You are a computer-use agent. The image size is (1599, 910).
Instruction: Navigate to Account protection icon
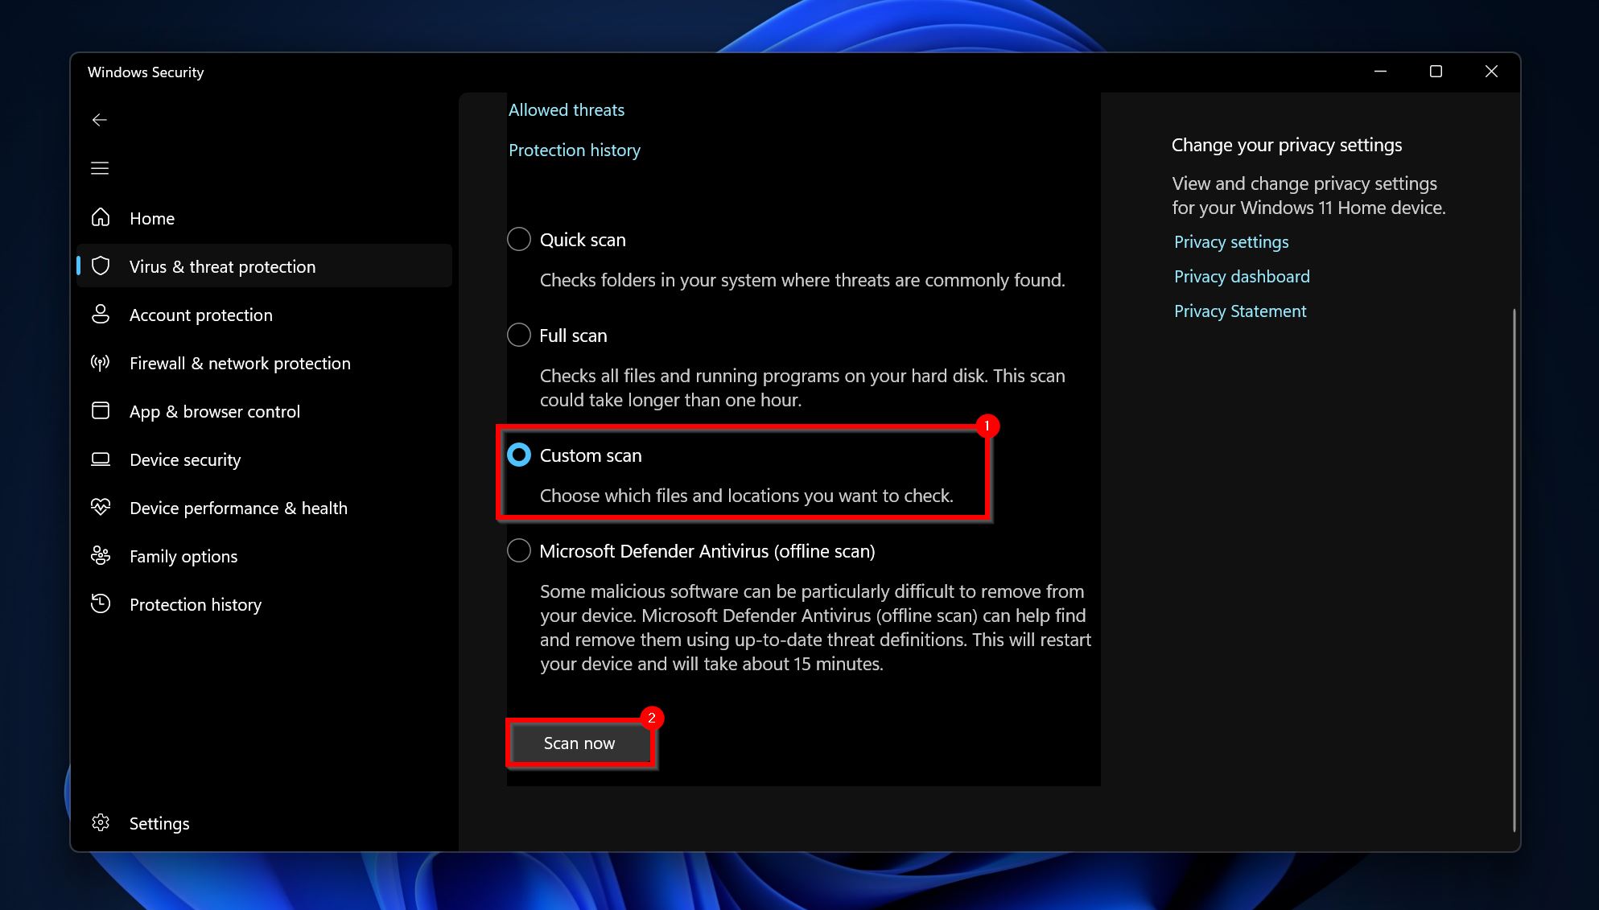(101, 315)
